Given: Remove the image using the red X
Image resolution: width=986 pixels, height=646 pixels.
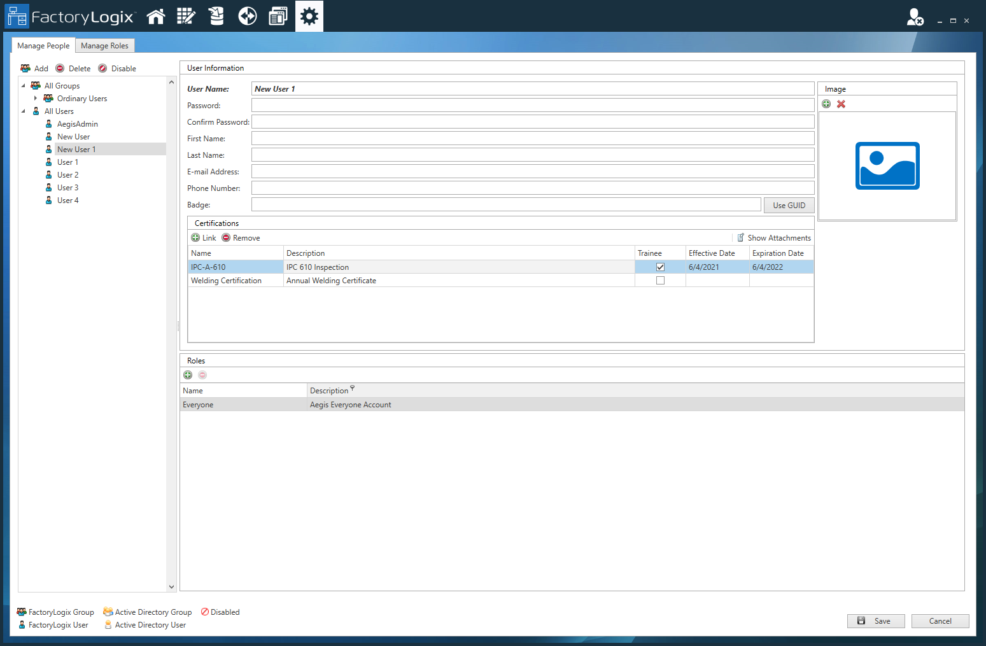Looking at the screenshot, I should pos(841,104).
